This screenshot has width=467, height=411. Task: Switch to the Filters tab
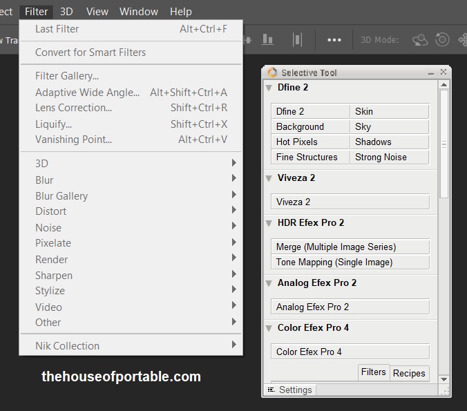[x=374, y=372]
